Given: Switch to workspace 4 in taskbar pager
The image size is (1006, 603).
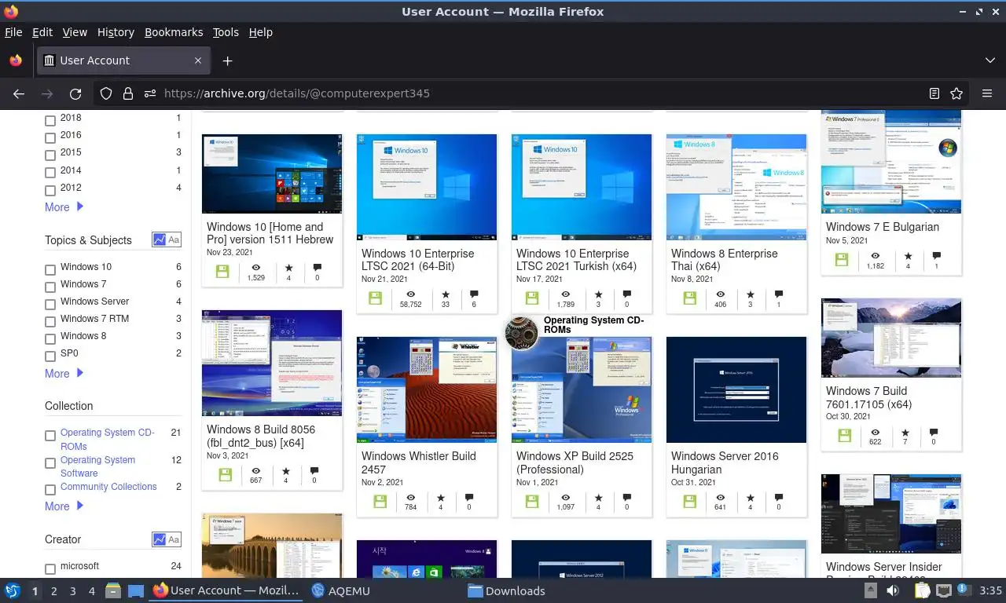Looking at the screenshot, I should click(92, 591).
